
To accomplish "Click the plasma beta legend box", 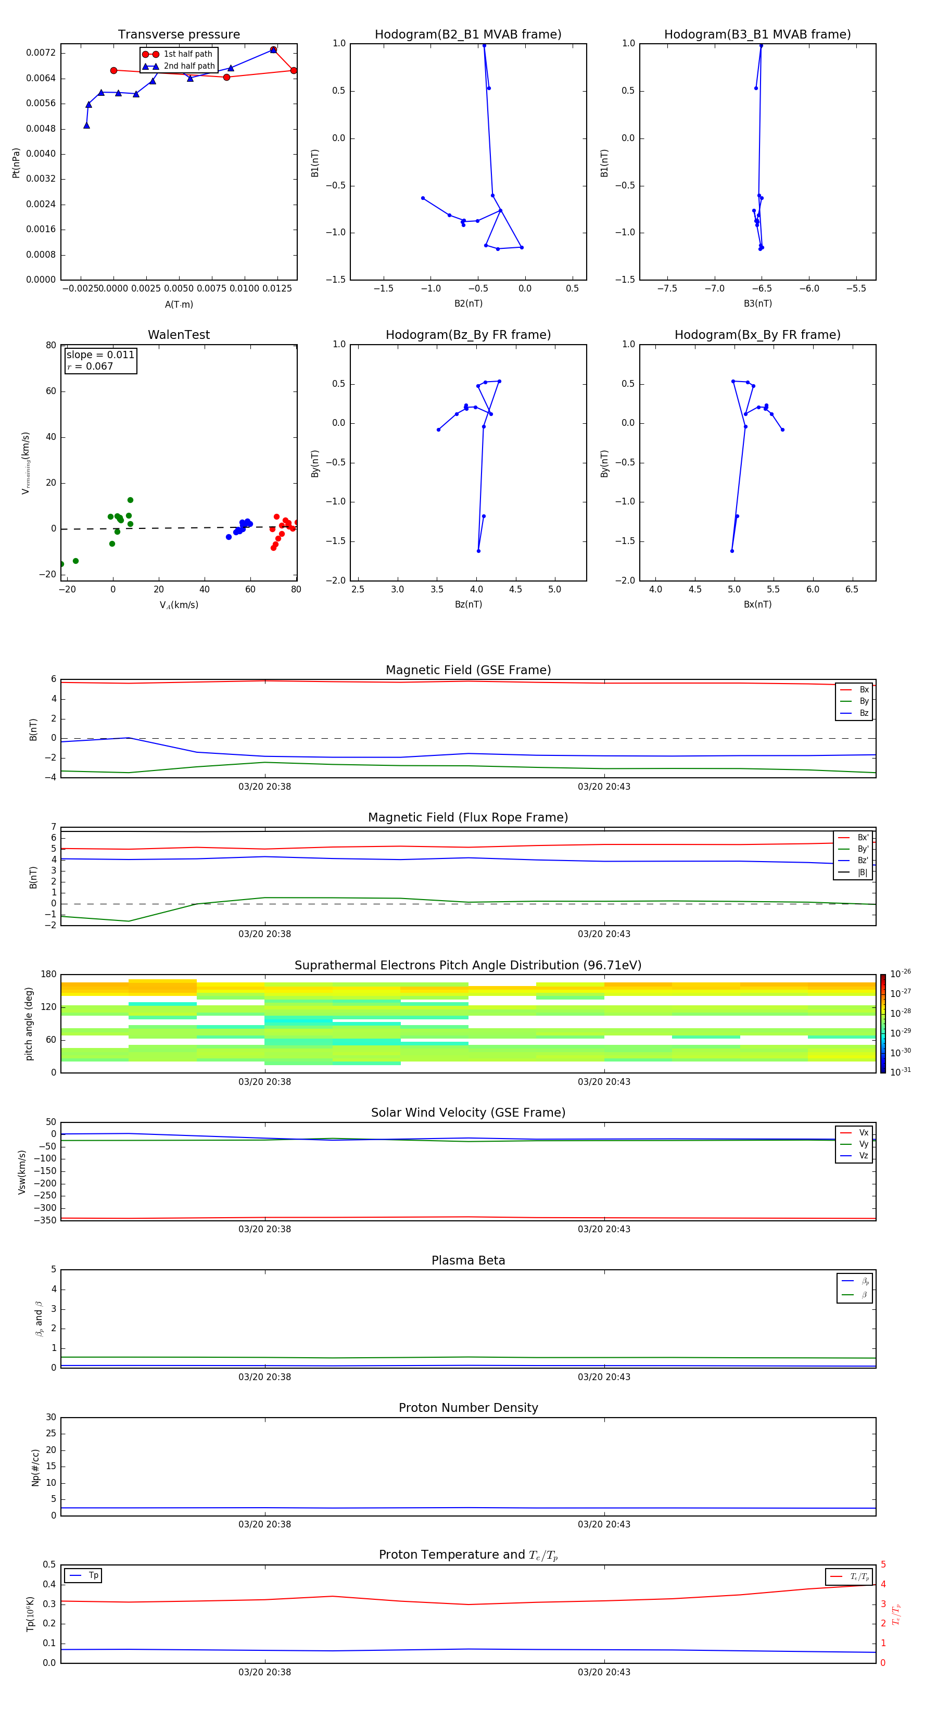I will click(x=854, y=1288).
